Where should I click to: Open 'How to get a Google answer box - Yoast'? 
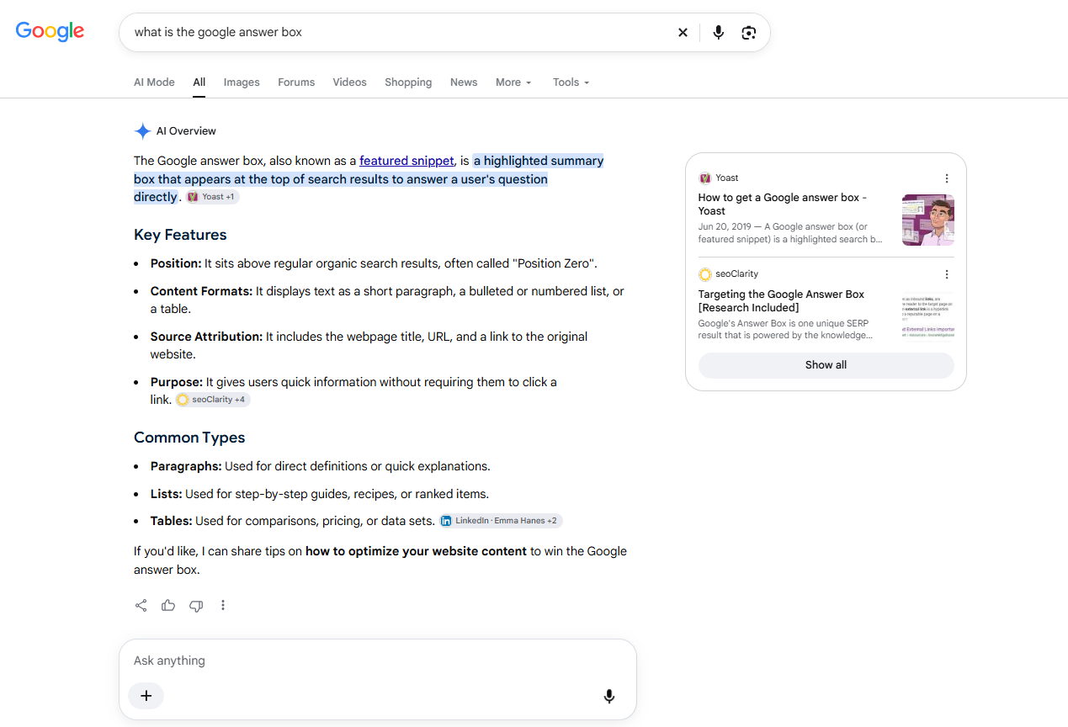[x=782, y=204]
